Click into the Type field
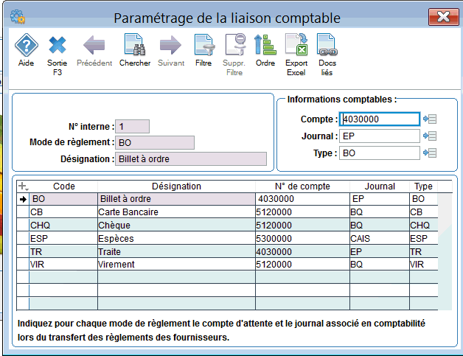This screenshot has width=463, height=356. point(380,153)
